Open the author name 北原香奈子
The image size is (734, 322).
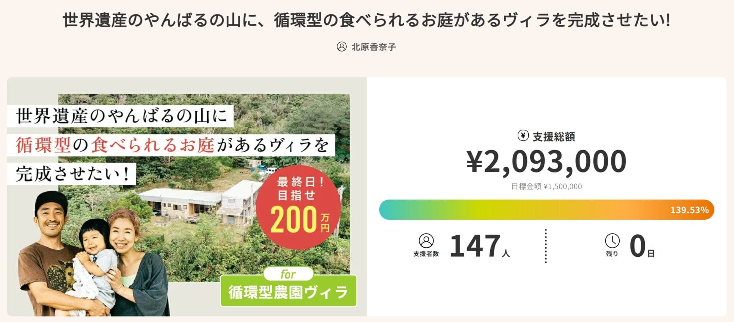(373, 47)
